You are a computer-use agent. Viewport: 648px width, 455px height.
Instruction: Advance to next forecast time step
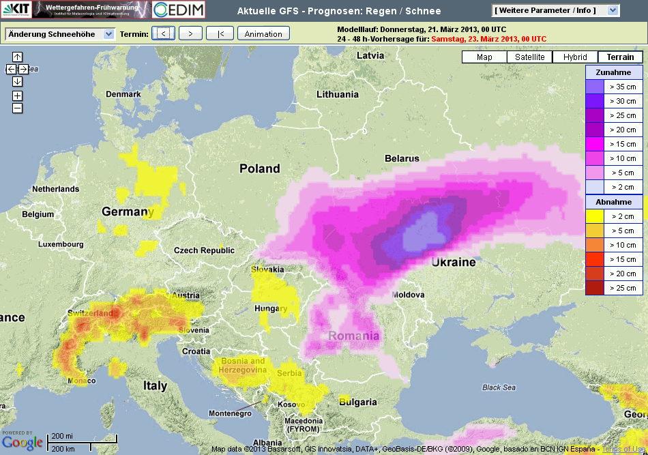click(x=190, y=33)
